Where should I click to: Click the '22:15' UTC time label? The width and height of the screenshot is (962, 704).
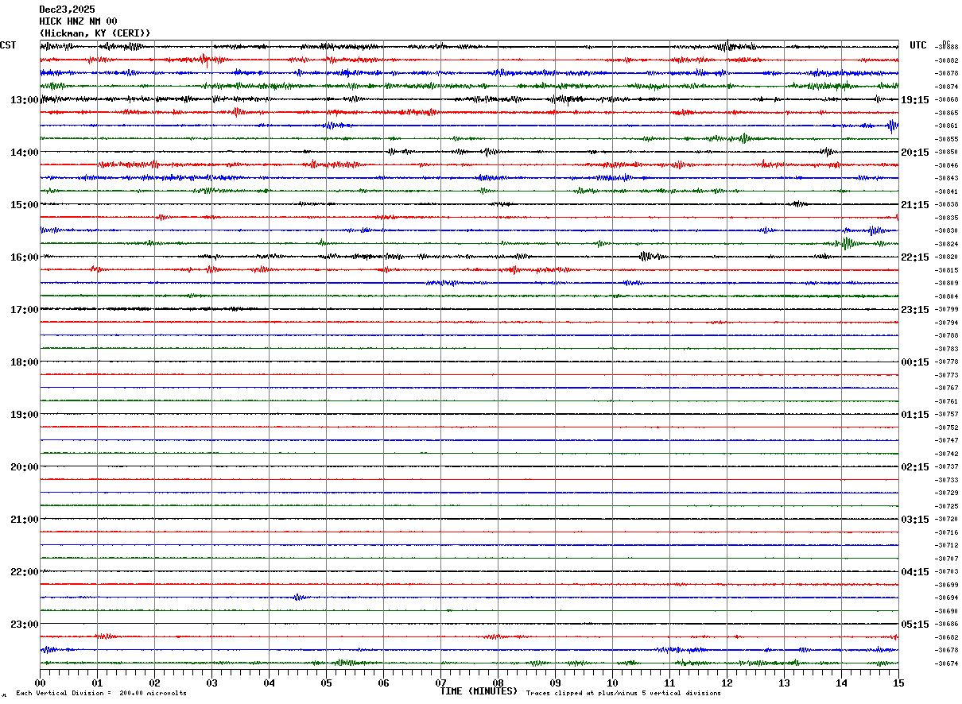(914, 257)
